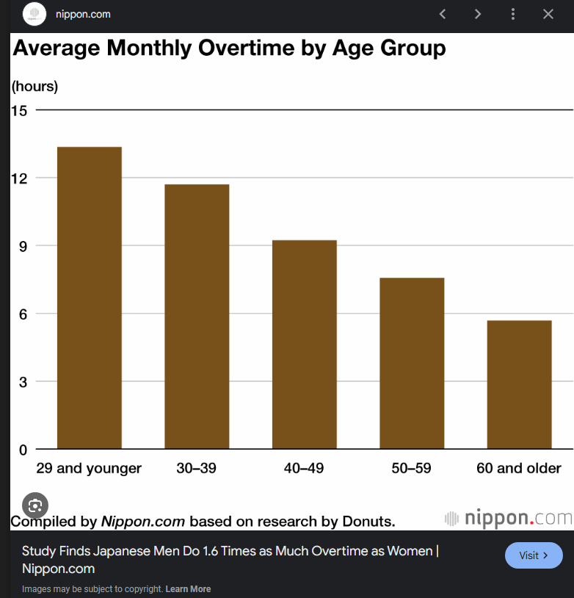The height and width of the screenshot is (598, 574).
Task: Click the '29 and younger' axis label
Action: point(89,468)
